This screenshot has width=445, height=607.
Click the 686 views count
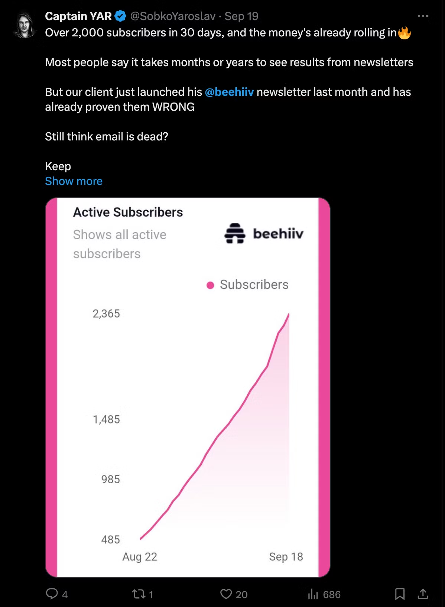(332, 595)
